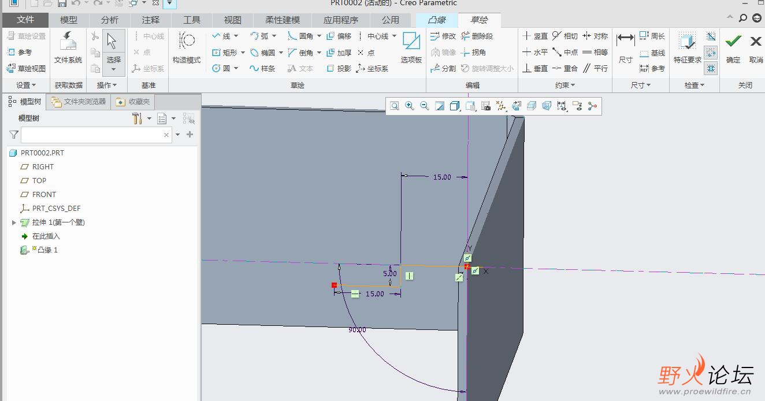This screenshot has height=401, width=765.
Task: Open the 文件夹浏览器 folder browser tab
Action: pos(79,102)
